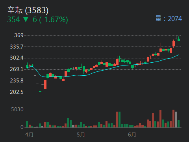Click the 235.8 price axis label
This screenshot has height=142, width=189.
(x=17, y=80)
